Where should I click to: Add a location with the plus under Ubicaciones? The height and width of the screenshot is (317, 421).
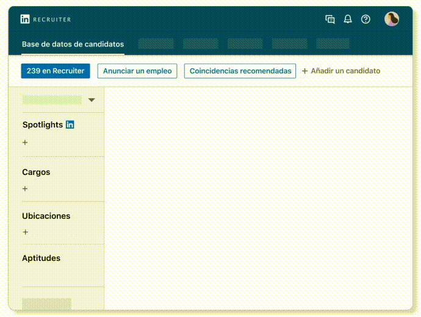(25, 232)
